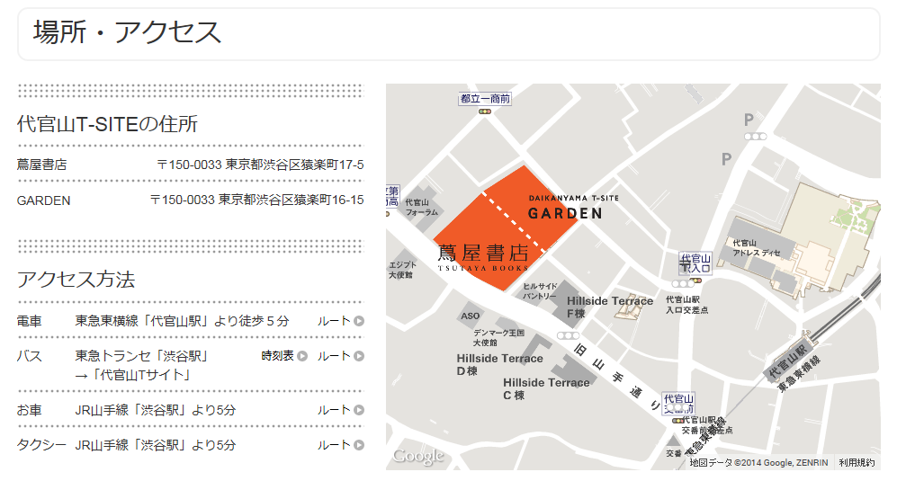Click the Google logo on map
This screenshot has height=481, width=897.
[x=417, y=457]
